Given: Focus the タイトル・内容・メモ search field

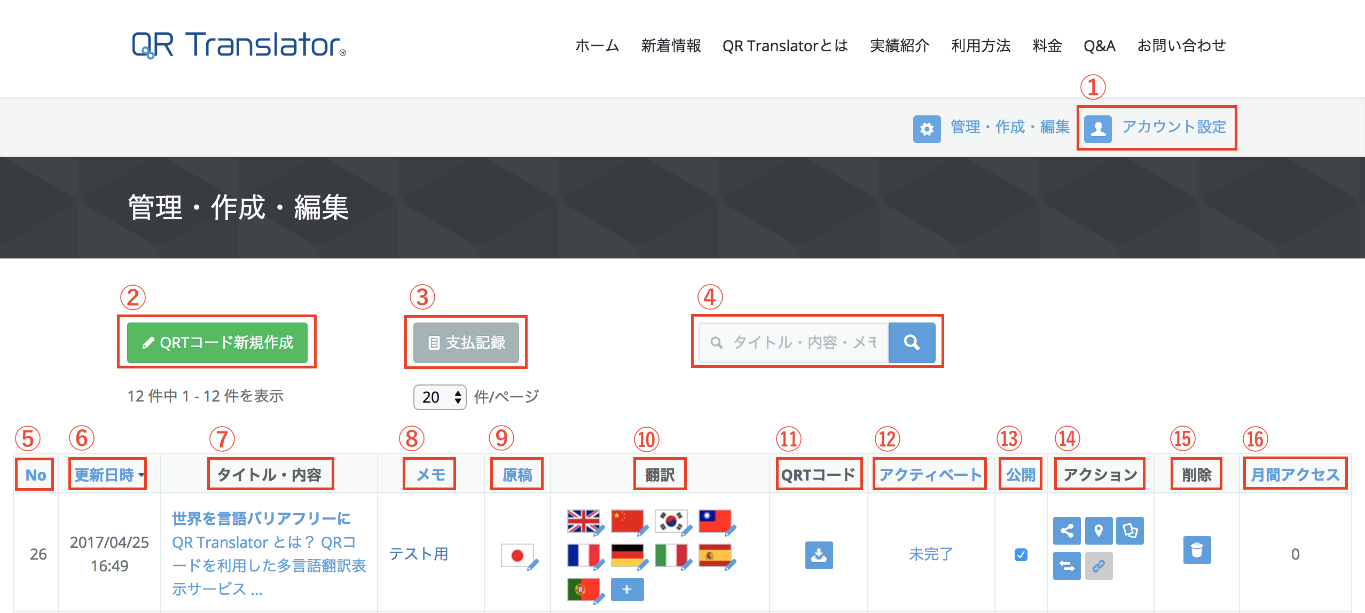Looking at the screenshot, I should [794, 342].
